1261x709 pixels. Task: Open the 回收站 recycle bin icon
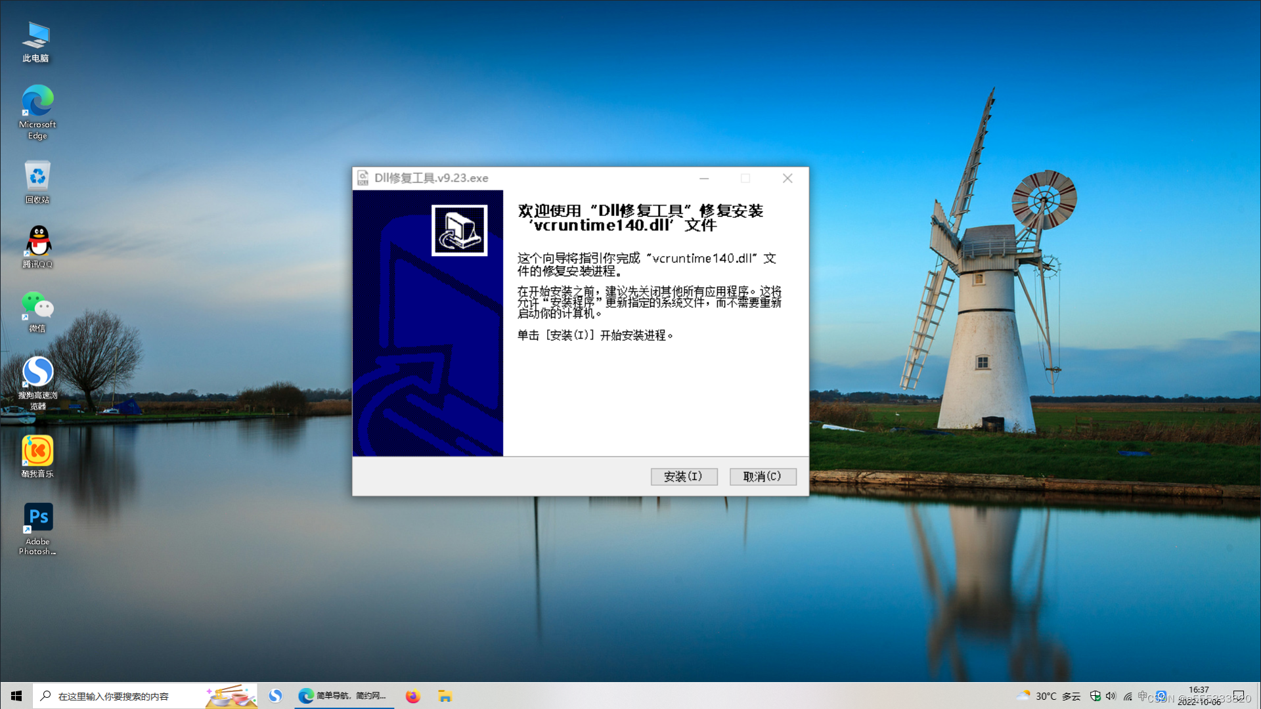click(x=37, y=182)
